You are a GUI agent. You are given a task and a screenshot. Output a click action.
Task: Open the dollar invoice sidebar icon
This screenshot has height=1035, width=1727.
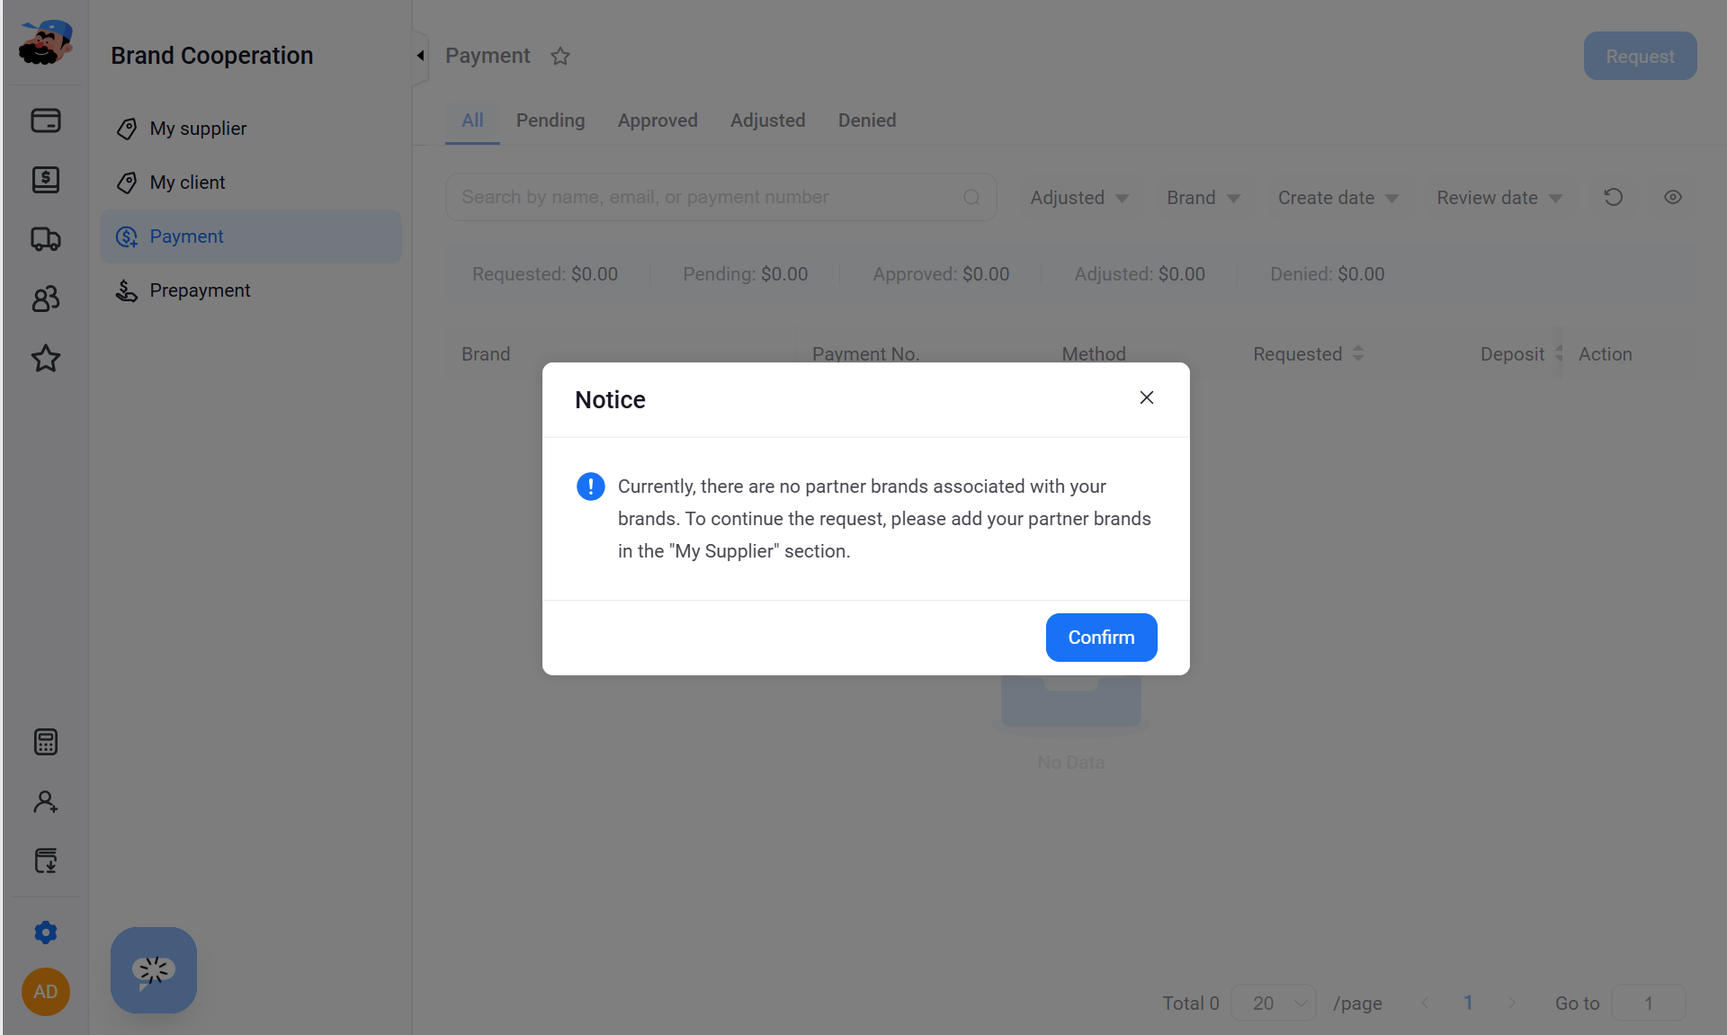pos(46,179)
